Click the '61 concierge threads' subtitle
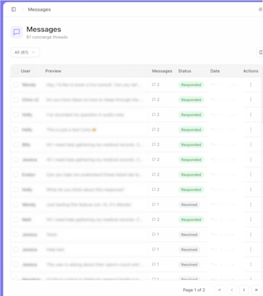263x296 pixels. tap(47, 37)
